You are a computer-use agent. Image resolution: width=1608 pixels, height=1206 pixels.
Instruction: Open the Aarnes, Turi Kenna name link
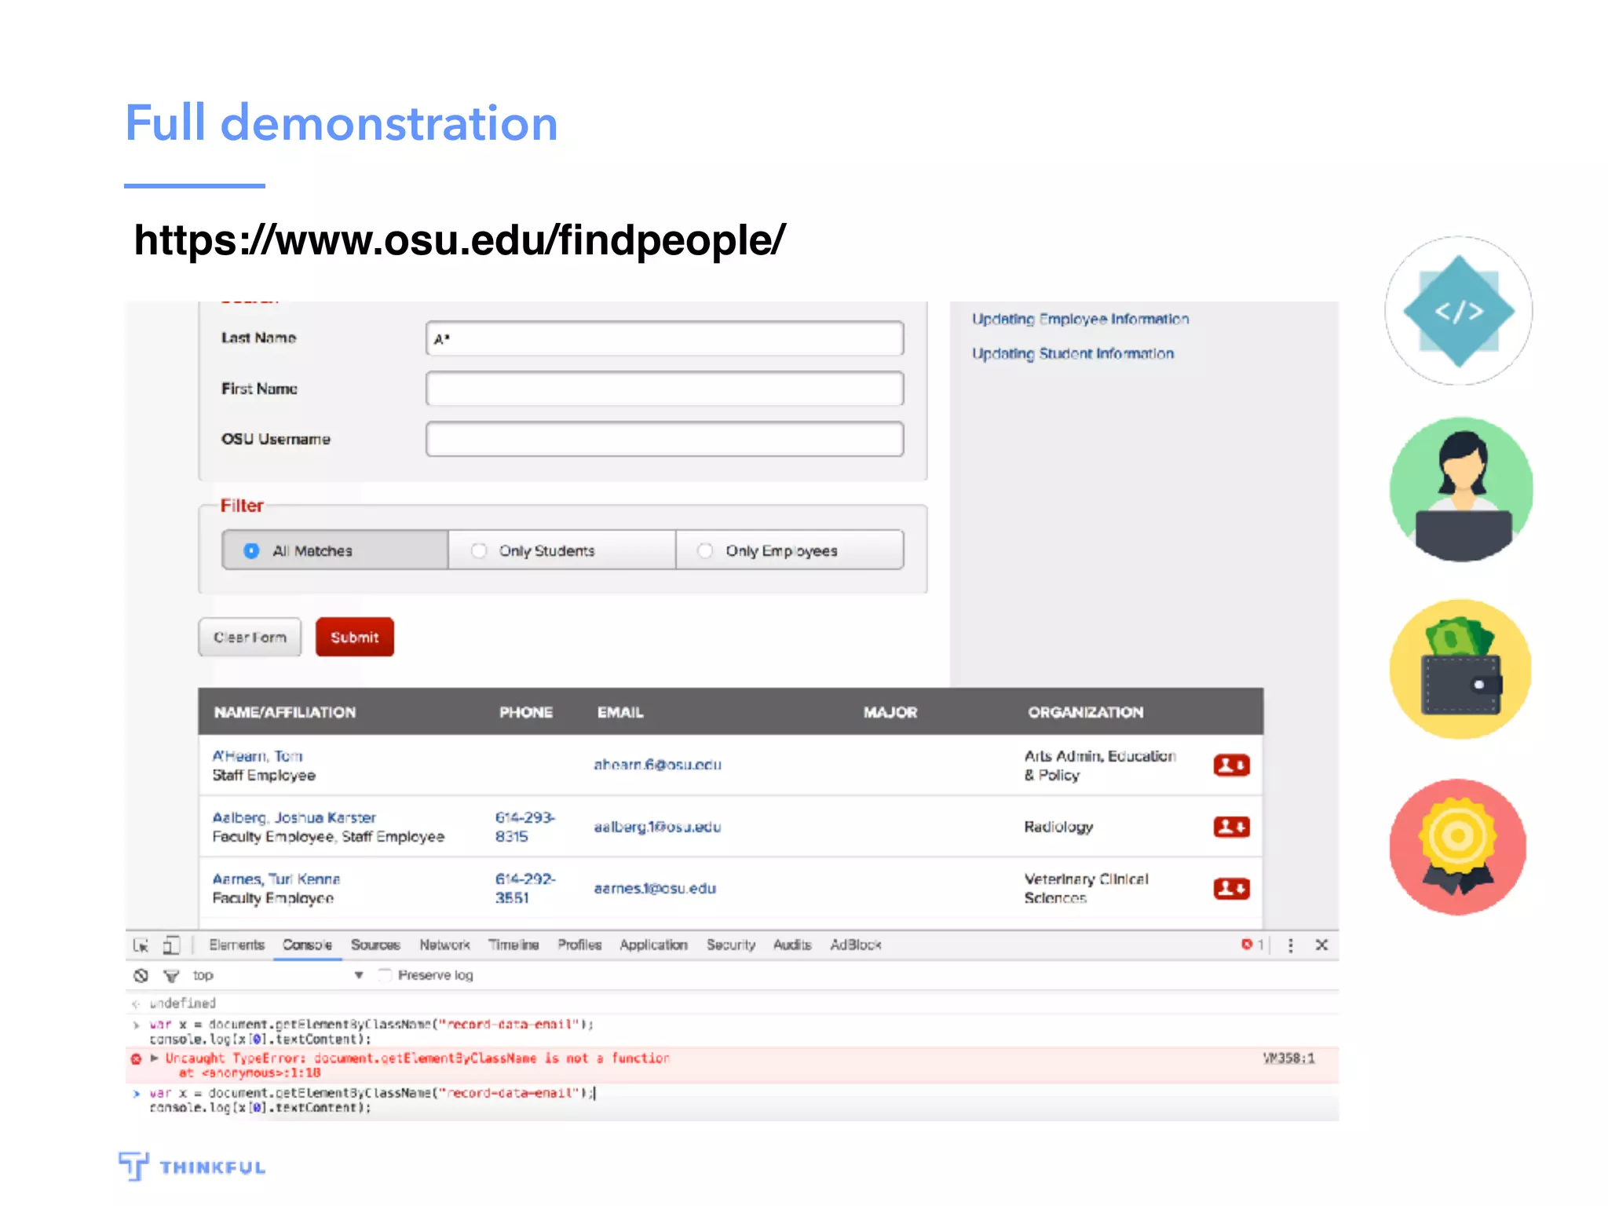[x=276, y=879]
